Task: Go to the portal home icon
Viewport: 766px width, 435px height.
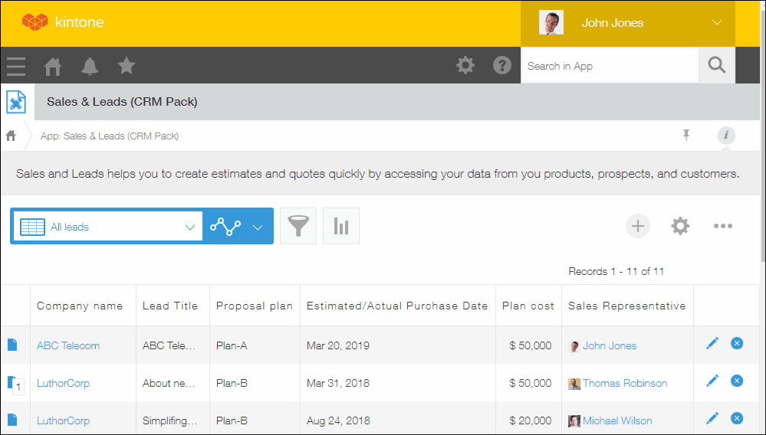Action: point(53,66)
